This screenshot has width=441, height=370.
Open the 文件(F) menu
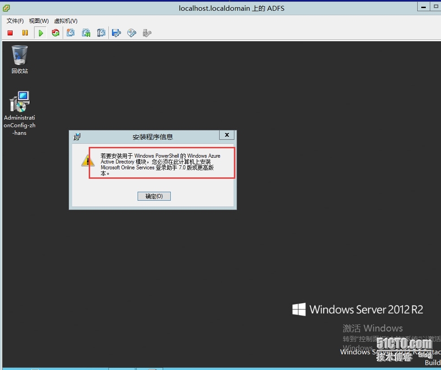click(15, 21)
